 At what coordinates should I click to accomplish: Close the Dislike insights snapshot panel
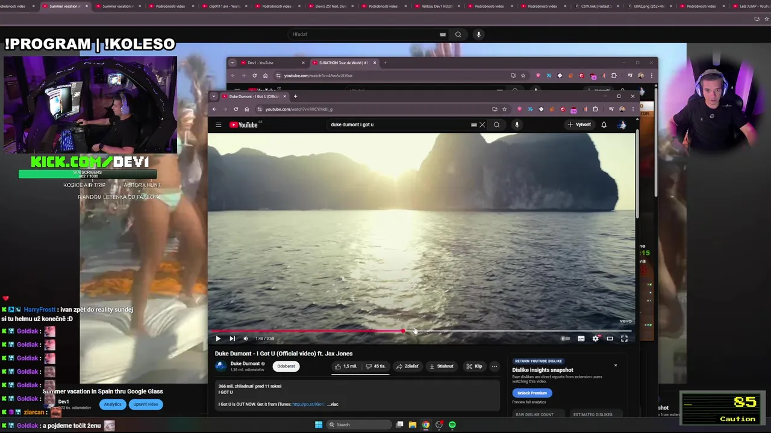click(x=616, y=365)
